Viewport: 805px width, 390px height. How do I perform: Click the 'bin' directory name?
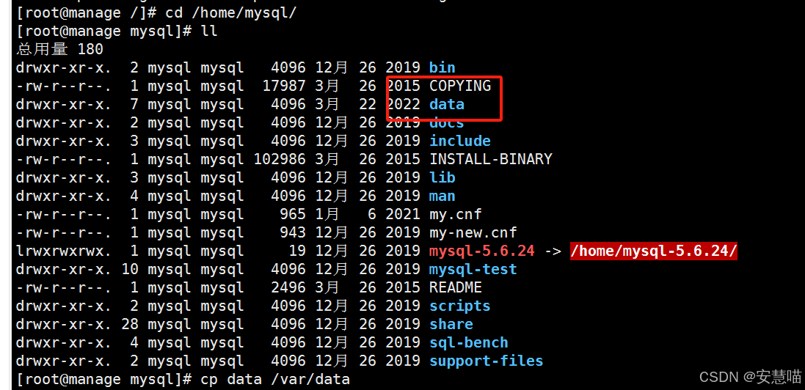coord(442,67)
